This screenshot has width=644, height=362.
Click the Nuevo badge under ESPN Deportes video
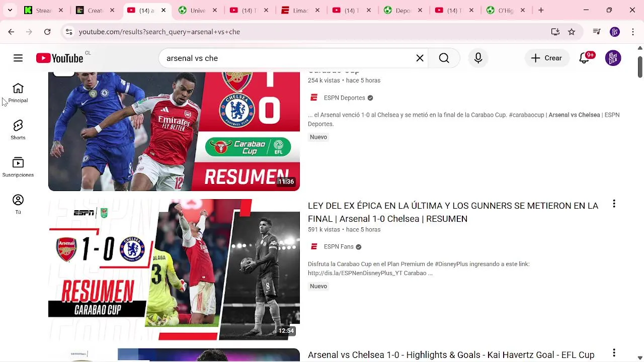click(318, 137)
